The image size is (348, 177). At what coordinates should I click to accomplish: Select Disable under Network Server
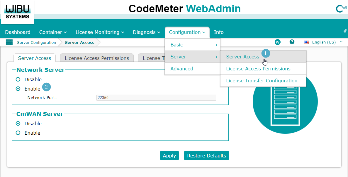tap(18, 79)
